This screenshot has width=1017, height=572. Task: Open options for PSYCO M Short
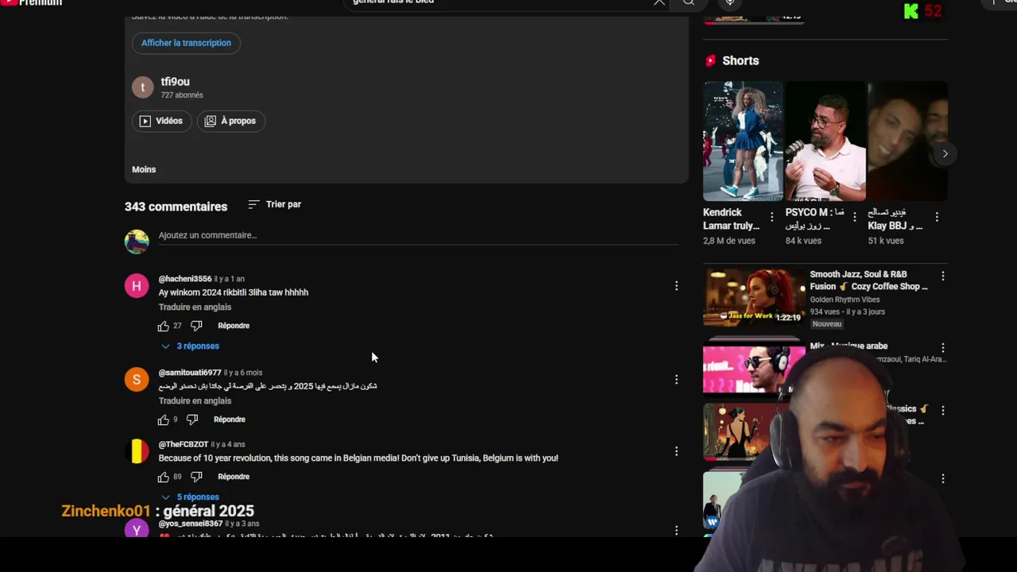pos(855,217)
